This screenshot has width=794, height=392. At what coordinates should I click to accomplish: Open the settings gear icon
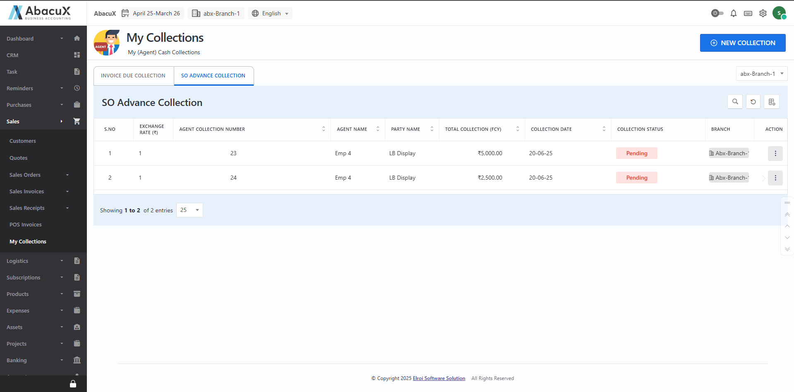tap(763, 13)
